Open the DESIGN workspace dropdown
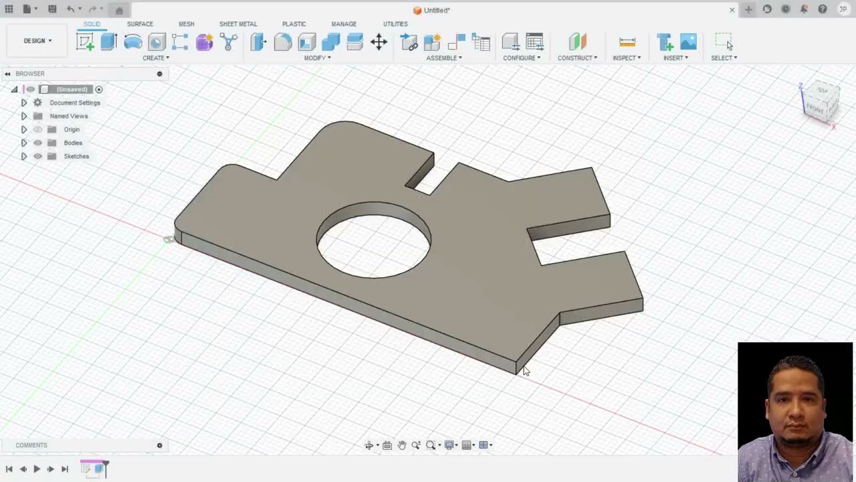 tap(37, 41)
